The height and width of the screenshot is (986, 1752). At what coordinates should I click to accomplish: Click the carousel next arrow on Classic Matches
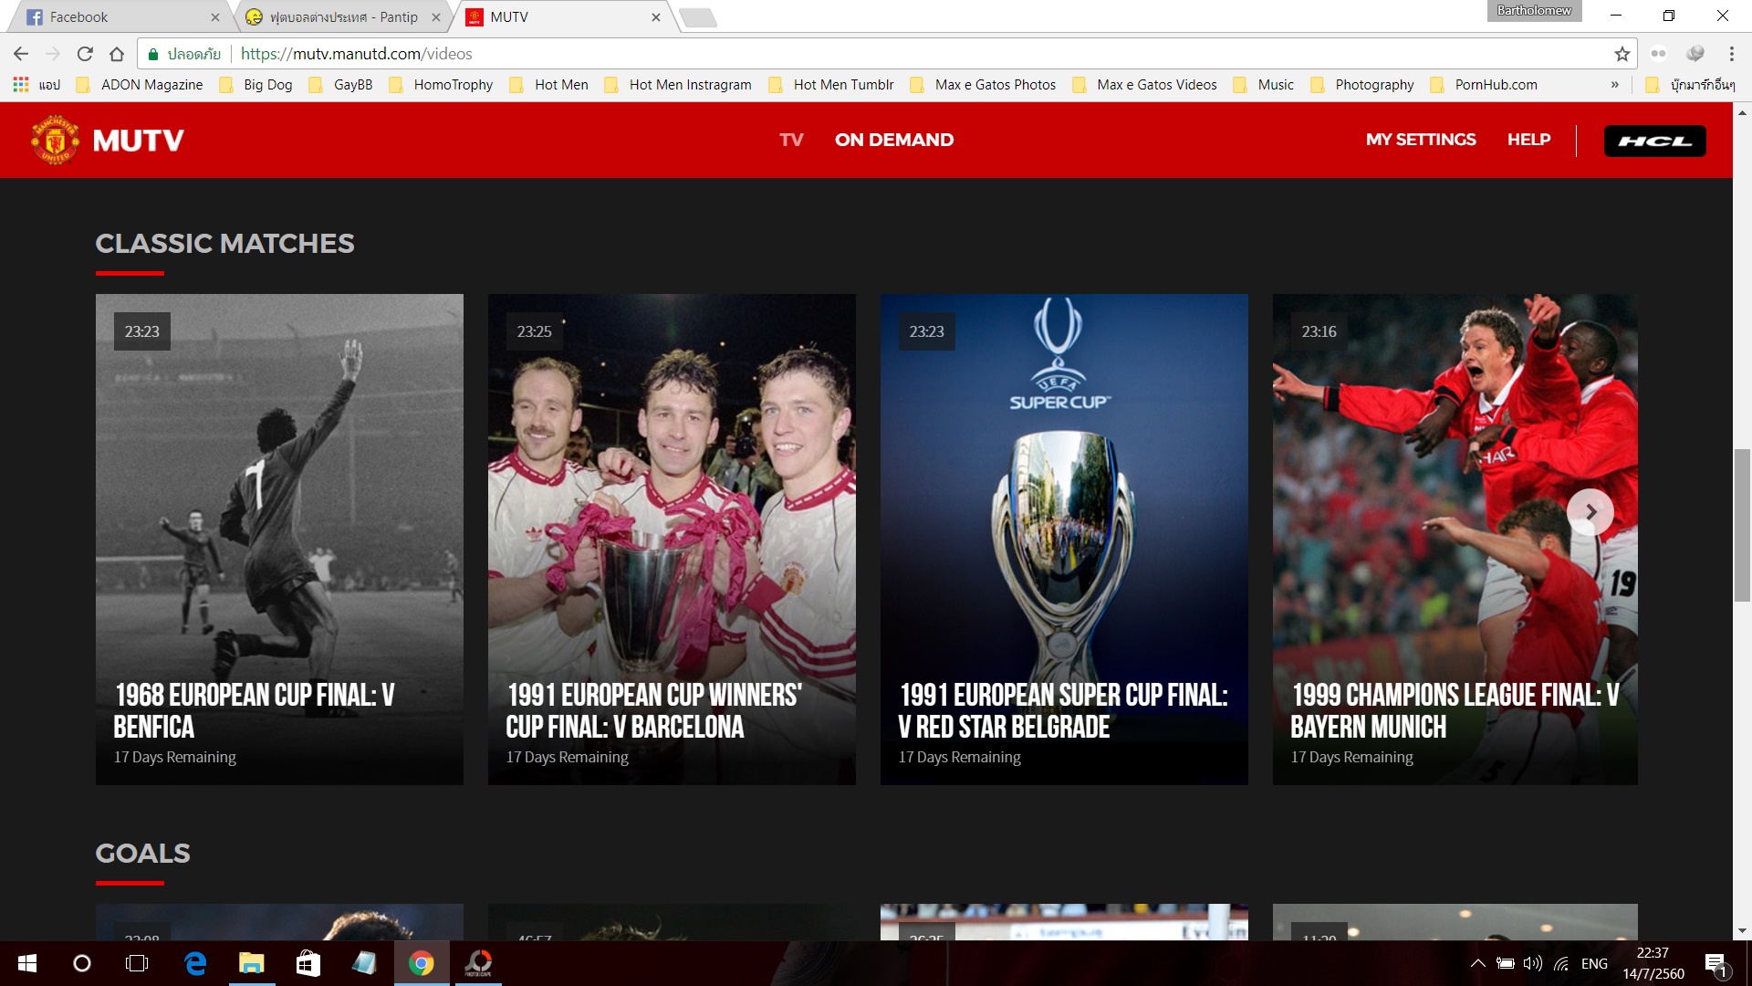tap(1590, 512)
